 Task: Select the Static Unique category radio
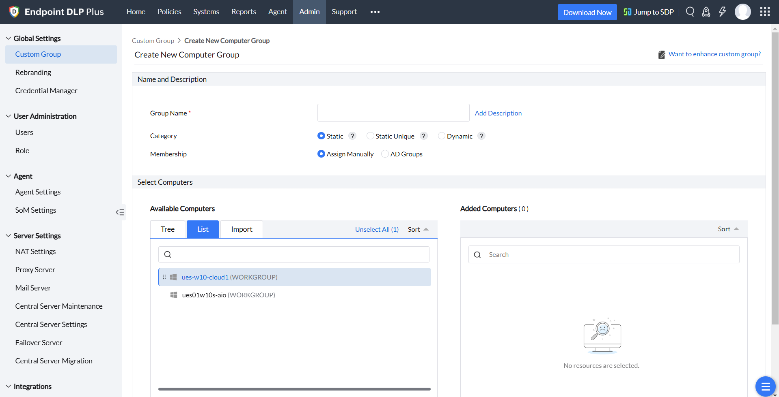tap(370, 136)
